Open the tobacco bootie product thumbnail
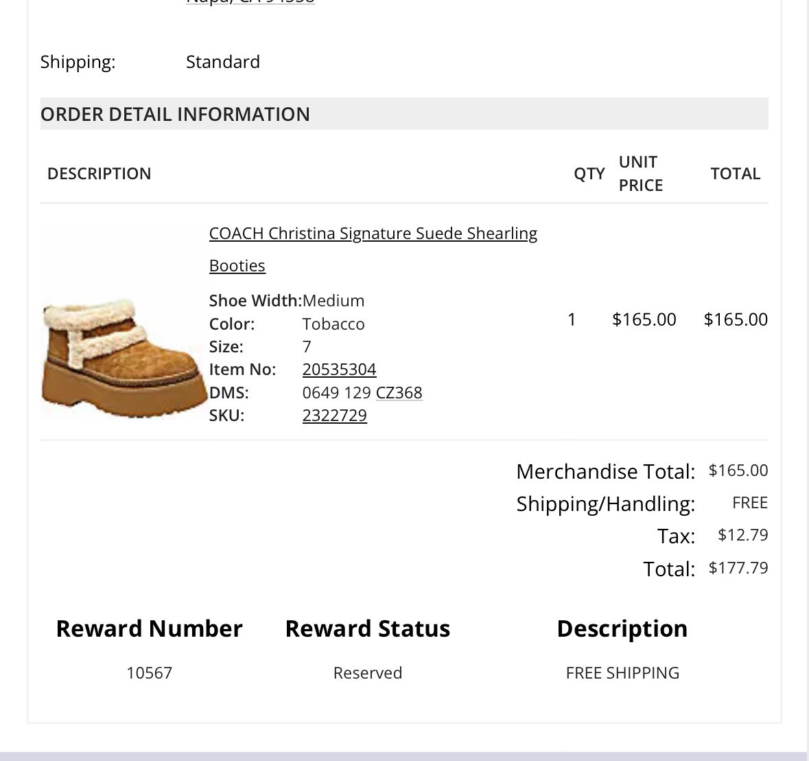Image resolution: width=809 pixels, height=761 pixels. point(124,357)
